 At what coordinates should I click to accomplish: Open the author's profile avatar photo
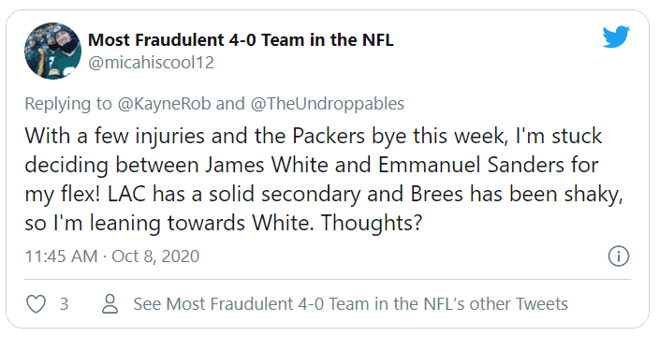coord(53,51)
